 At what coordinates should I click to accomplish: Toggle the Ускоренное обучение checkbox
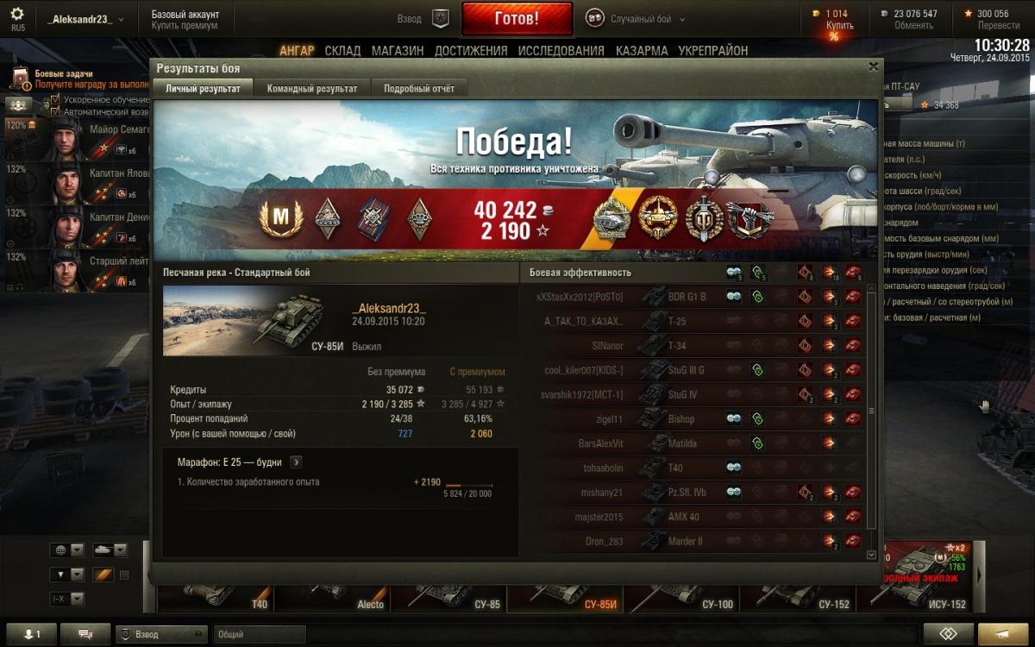click(x=56, y=100)
